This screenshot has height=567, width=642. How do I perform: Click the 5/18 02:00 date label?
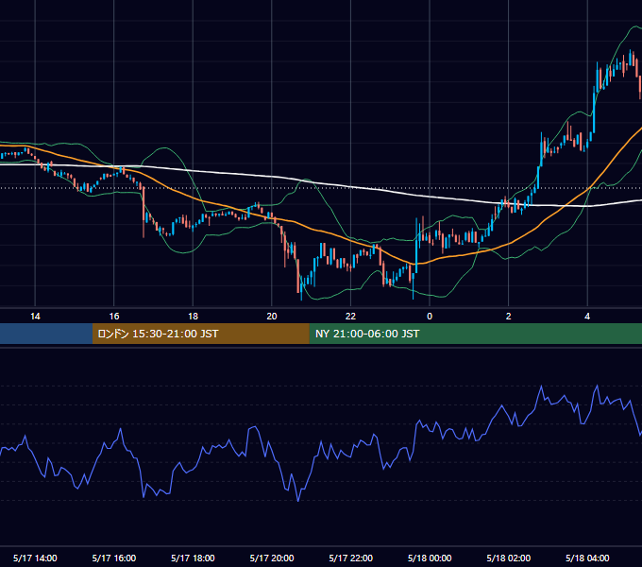point(509,558)
